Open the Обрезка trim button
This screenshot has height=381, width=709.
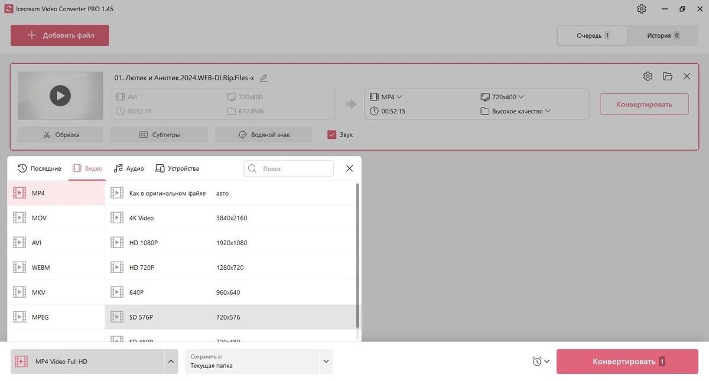(60, 135)
